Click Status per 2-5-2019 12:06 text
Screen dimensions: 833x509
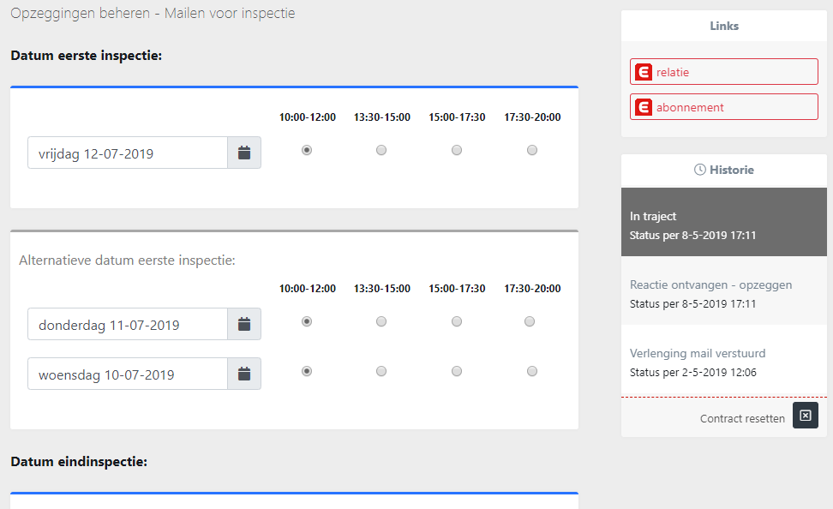(693, 373)
